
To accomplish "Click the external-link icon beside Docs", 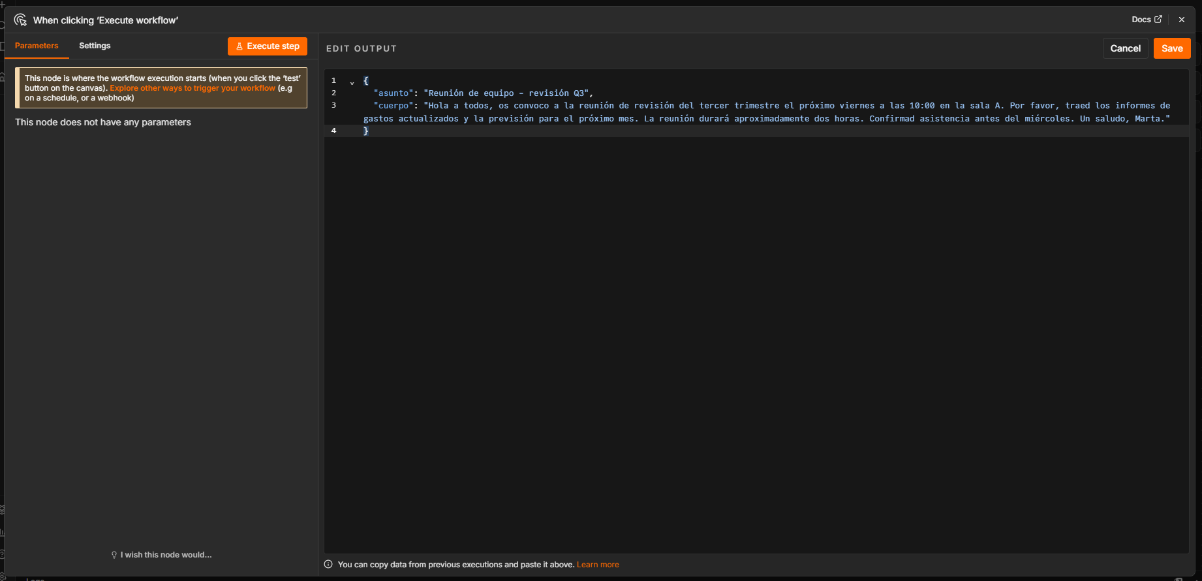I will point(1158,19).
